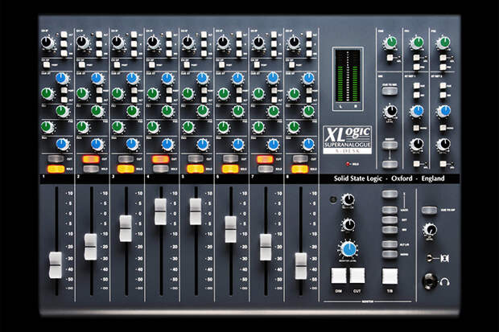
Task: Toggle the lit SOLO button on channel 3
Action: tap(126, 169)
